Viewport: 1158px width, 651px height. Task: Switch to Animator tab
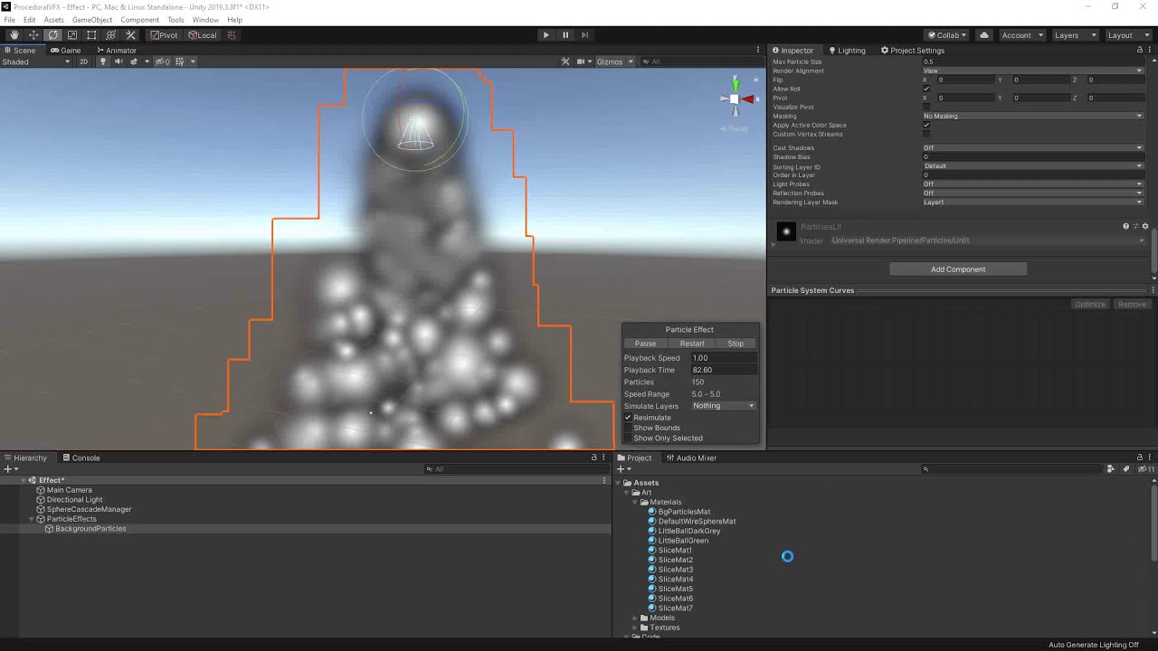[x=117, y=51]
